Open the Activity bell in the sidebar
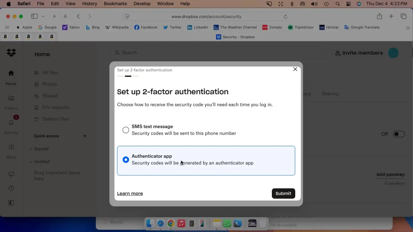This screenshot has height=232, width=413. (11, 122)
